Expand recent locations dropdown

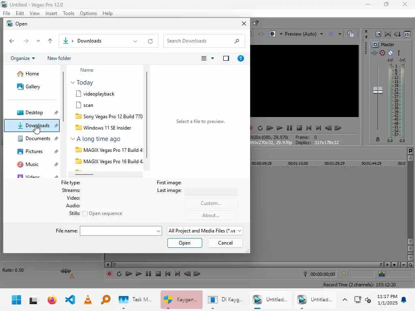39,41
